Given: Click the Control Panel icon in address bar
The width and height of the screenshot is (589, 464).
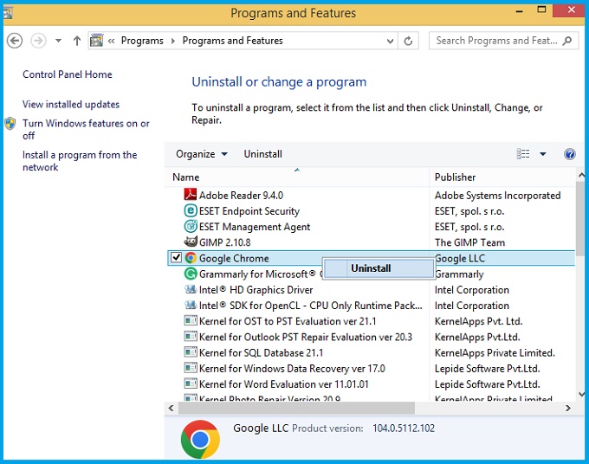Looking at the screenshot, I should pyautogui.click(x=96, y=41).
